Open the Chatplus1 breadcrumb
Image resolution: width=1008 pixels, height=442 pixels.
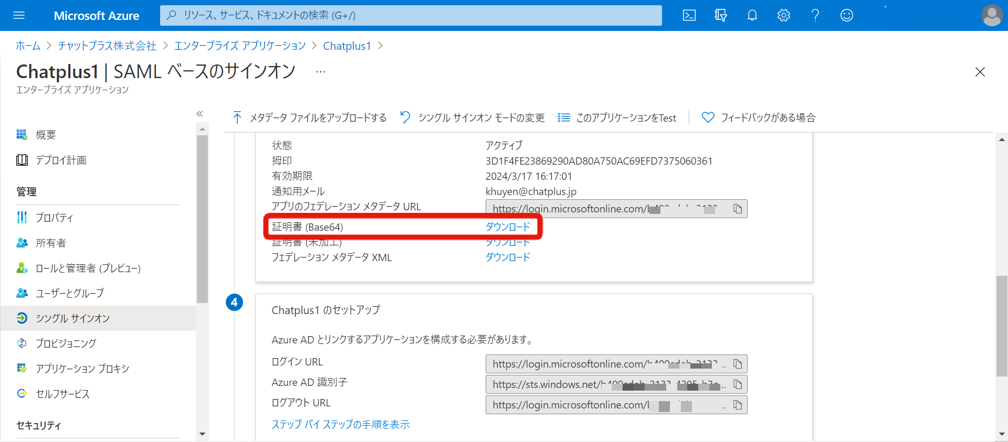(x=347, y=46)
